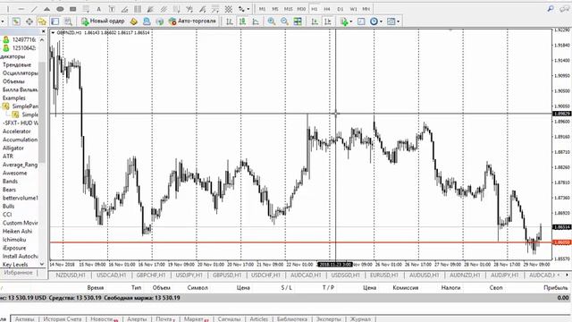The image size is (572, 322).
Task: Open the Новости terminal tab
Action: (104, 319)
